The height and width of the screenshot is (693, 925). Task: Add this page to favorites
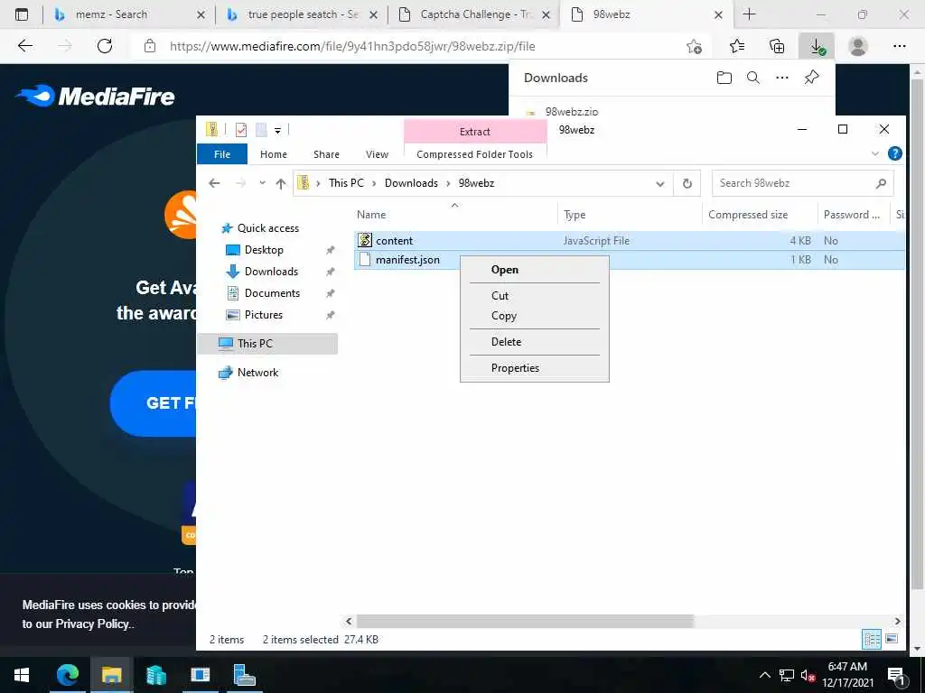pos(694,47)
